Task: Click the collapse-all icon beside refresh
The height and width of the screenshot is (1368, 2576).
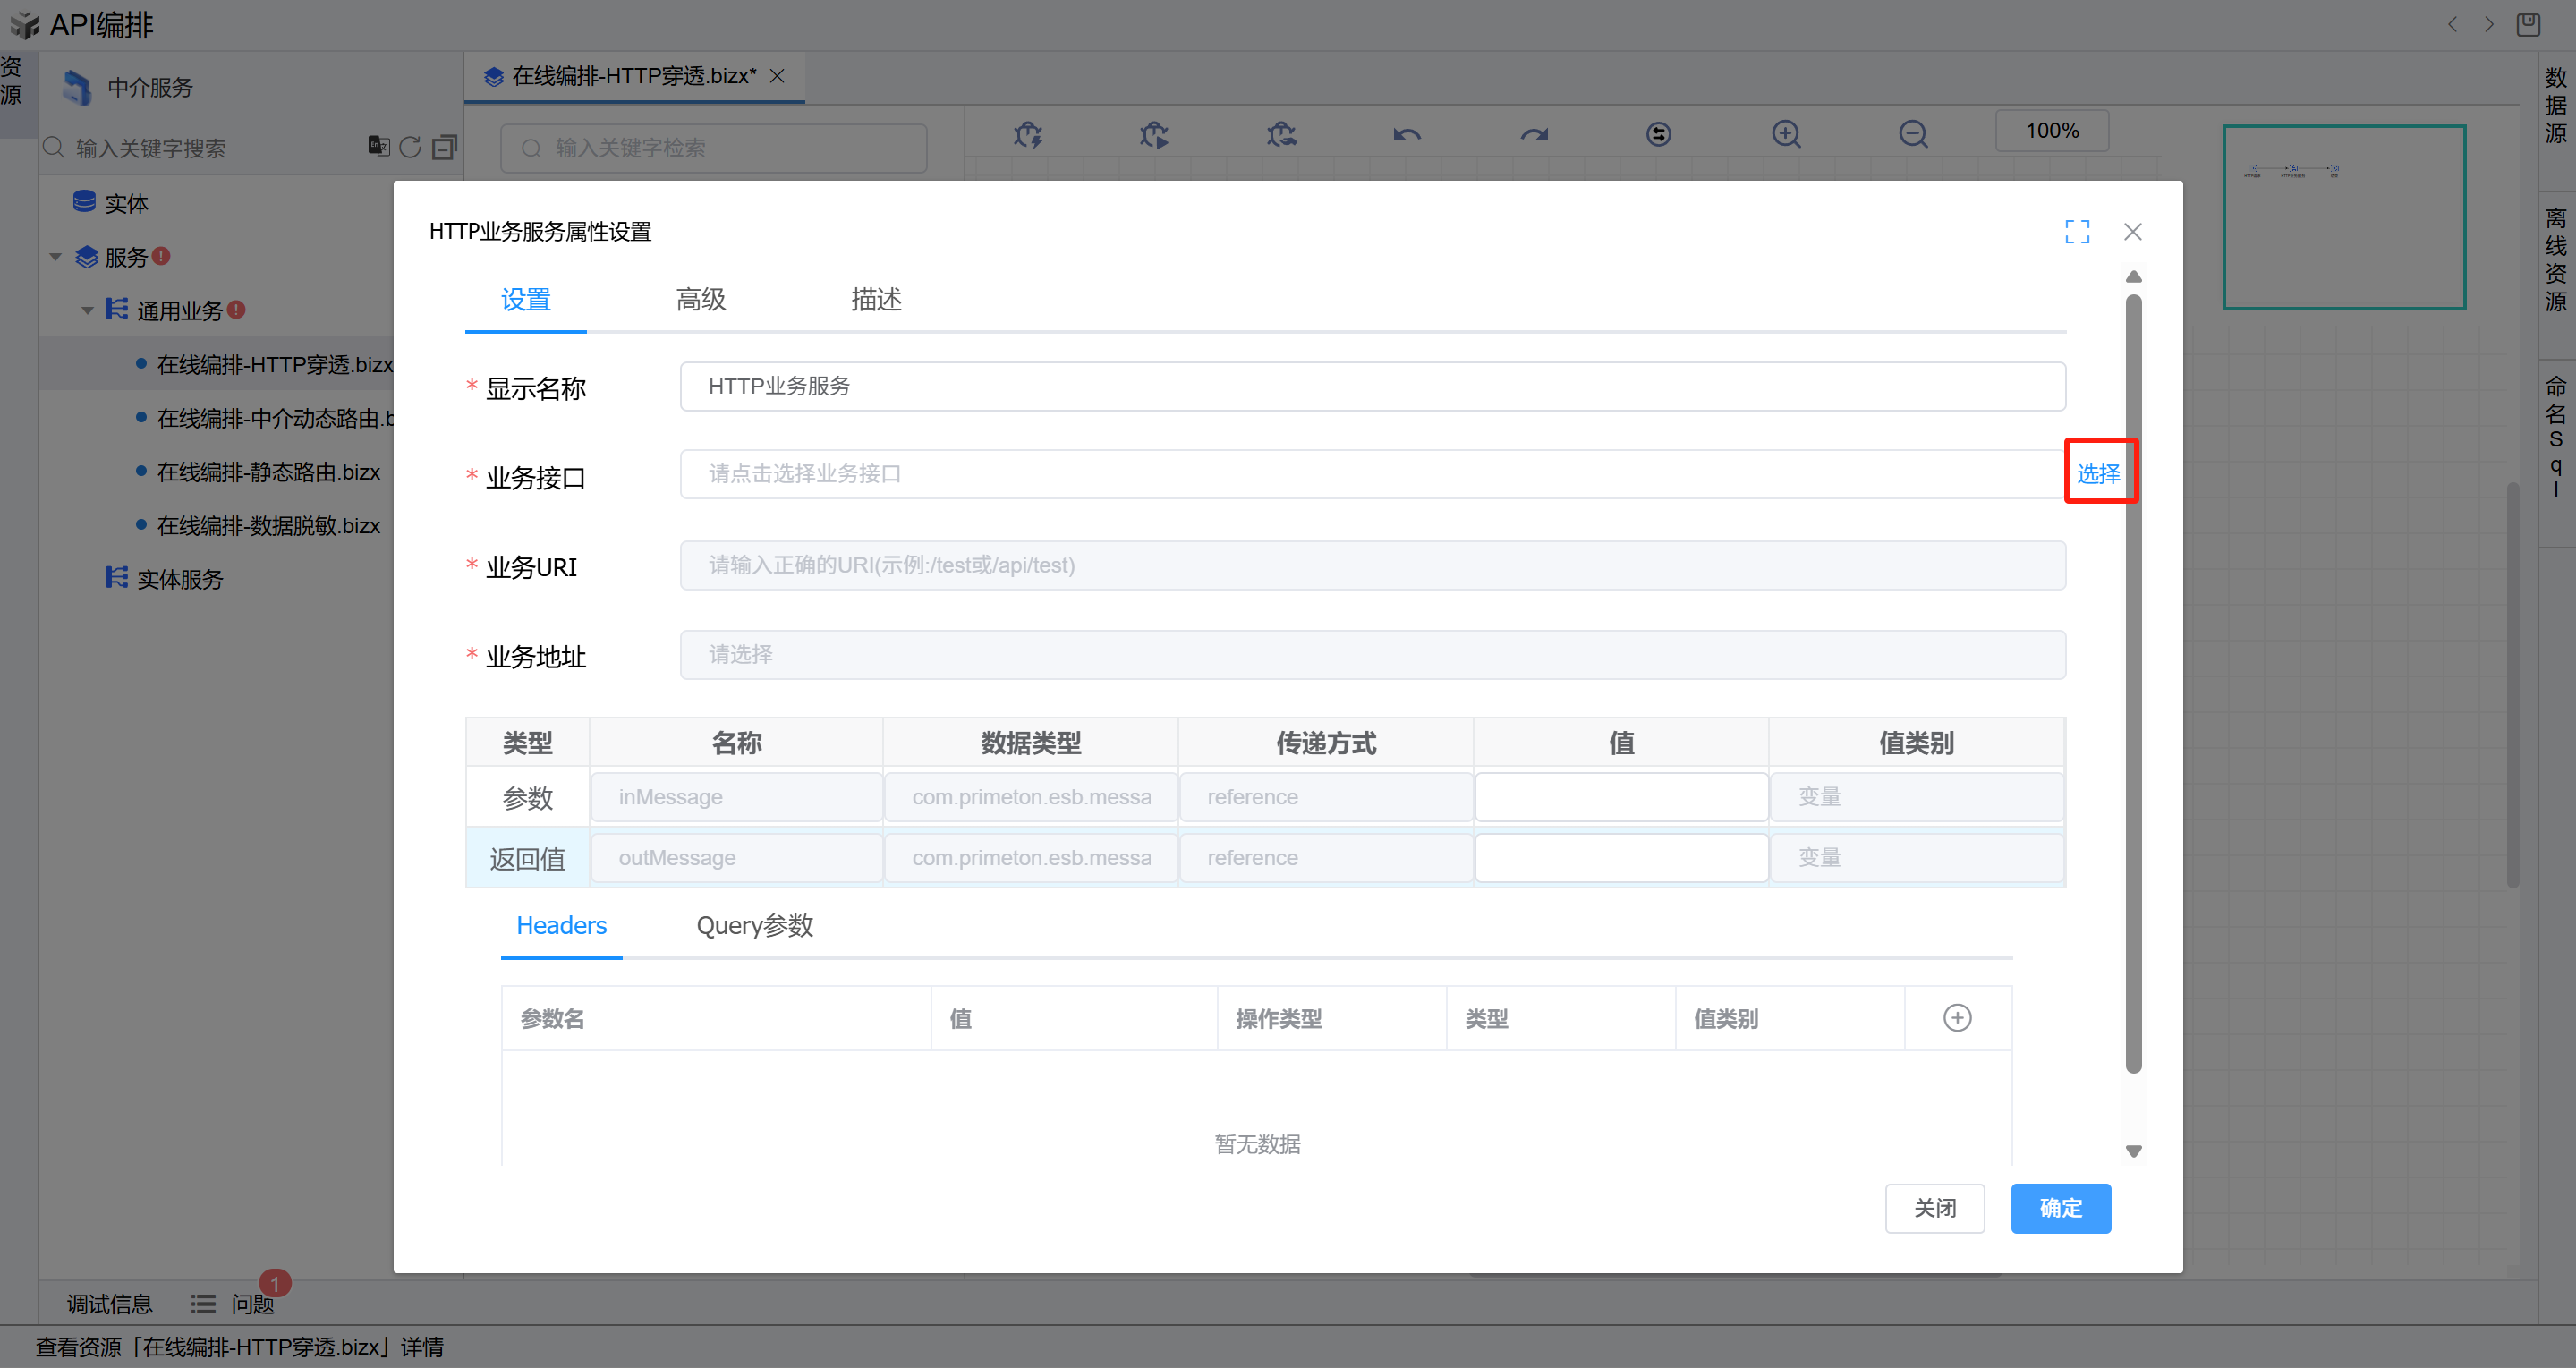Action: (444, 148)
